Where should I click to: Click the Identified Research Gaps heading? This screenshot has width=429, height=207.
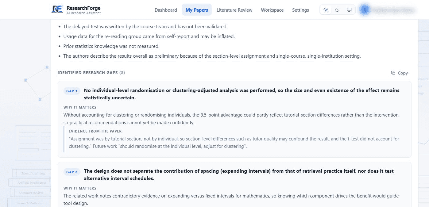click(91, 73)
